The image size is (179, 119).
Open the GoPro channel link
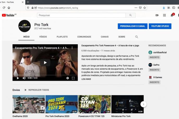click(x=156, y=65)
